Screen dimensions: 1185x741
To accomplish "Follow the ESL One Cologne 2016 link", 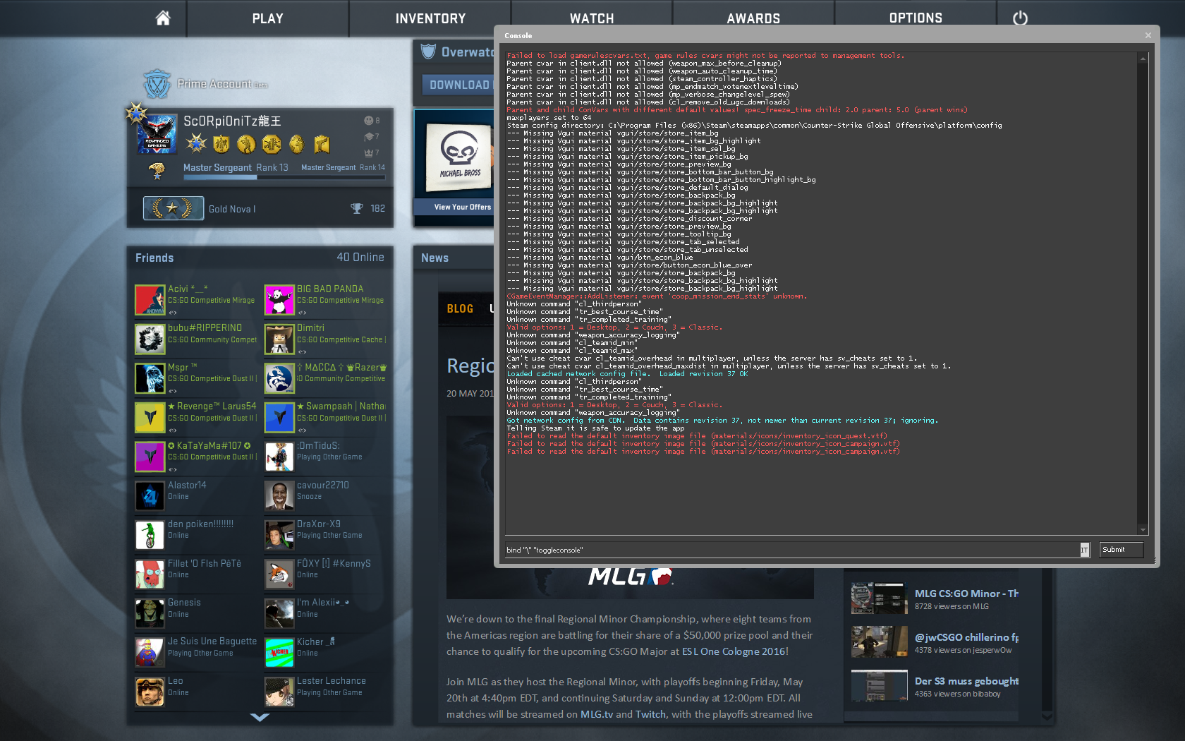I will coord(735,651).
